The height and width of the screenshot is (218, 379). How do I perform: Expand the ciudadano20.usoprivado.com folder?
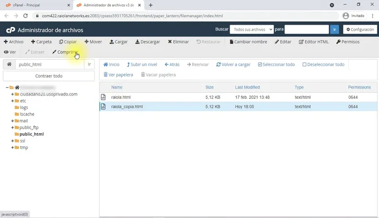click(12, 94)
